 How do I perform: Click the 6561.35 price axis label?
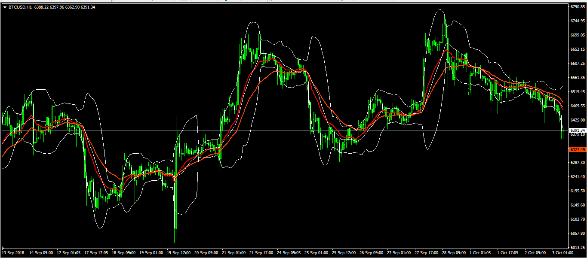[x=578, y=78]
